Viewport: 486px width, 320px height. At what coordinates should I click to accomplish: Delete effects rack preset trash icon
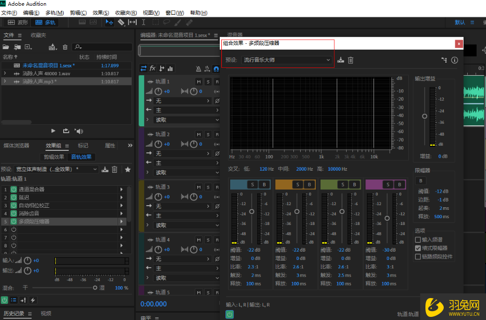pos(115,169)
